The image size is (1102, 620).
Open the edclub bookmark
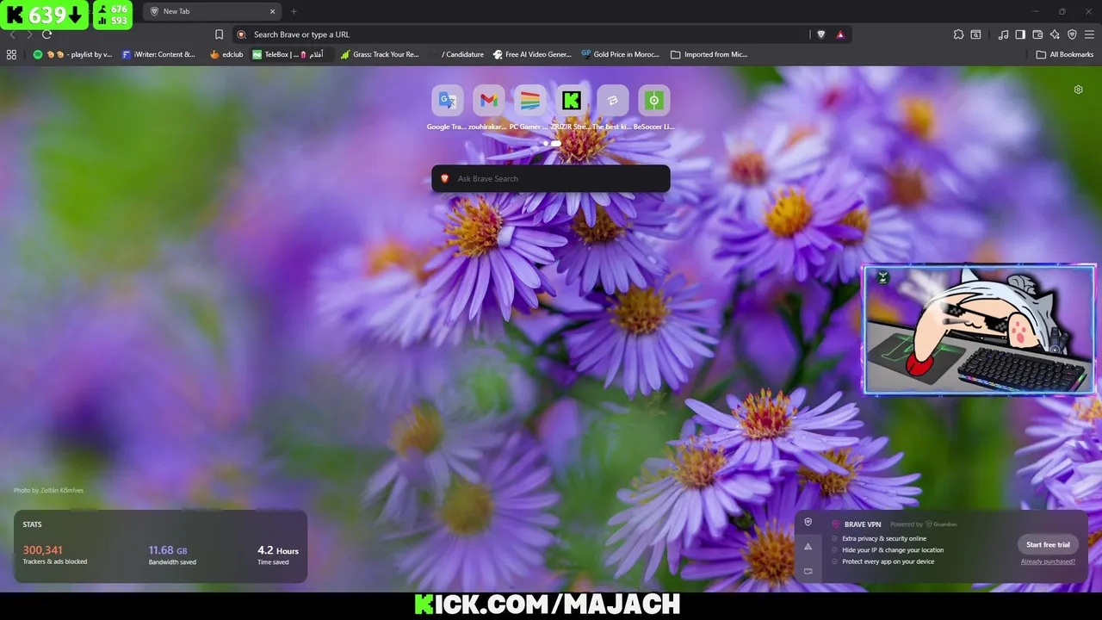pos(226,54)
